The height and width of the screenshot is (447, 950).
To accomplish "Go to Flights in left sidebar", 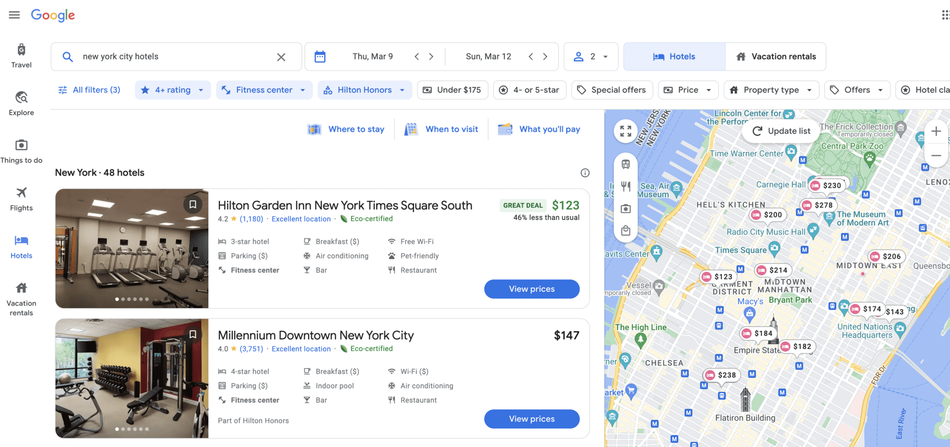I will point(21,199).
